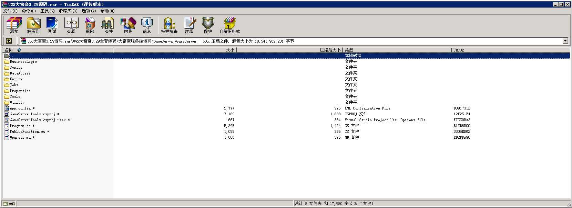The width and height of the screenshot is (572, 208).
Task: Open the 命令(C) menu
Action: click(29, 11)
